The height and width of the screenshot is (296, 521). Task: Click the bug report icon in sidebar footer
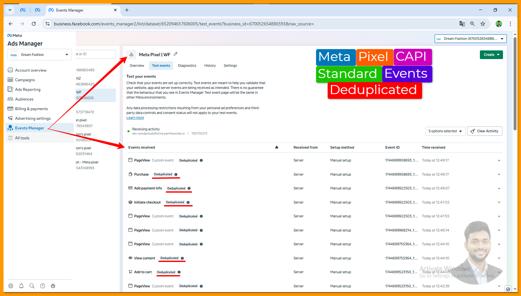pyautogui.click(x=53, y=286)
